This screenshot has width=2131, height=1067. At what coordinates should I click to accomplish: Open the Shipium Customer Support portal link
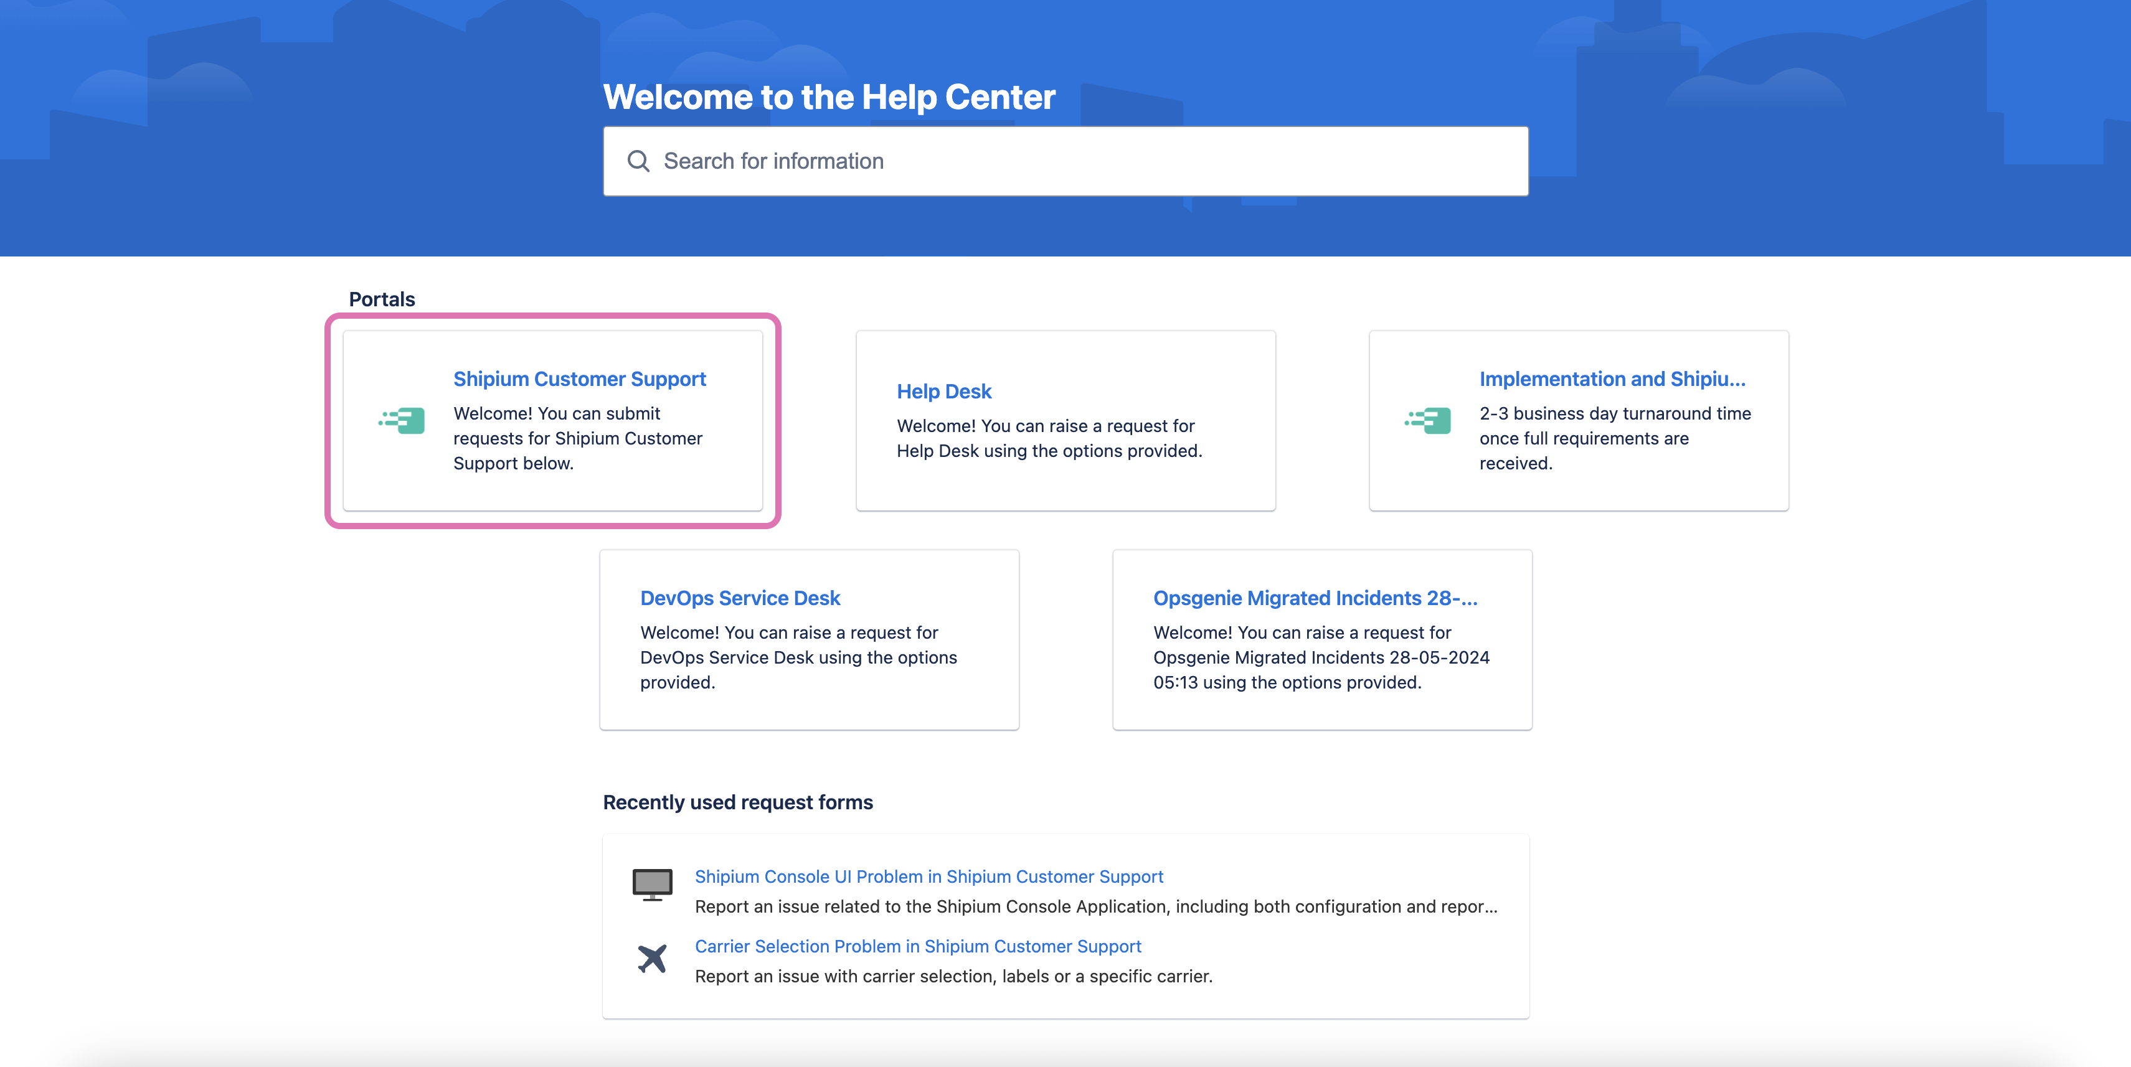(x=579, y=379)
